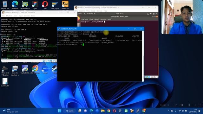Open the VirtualBox cube icon in taskbar
This screenshot has height=114, width=203.
(120, 111)
